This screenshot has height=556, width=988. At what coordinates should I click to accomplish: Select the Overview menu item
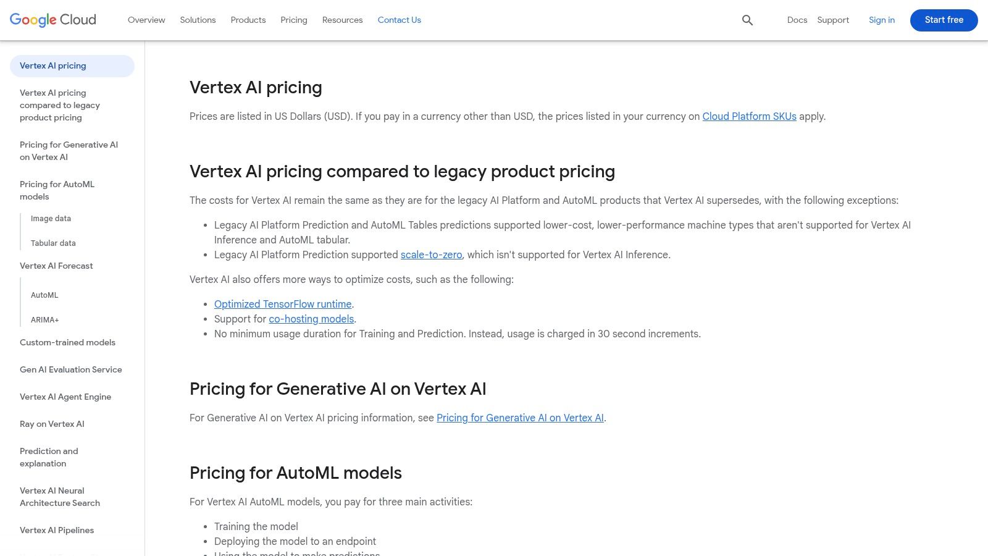[x=146, y=20]
